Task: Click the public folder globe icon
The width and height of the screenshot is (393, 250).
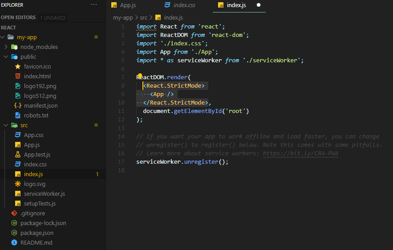Action: point(14,56)
